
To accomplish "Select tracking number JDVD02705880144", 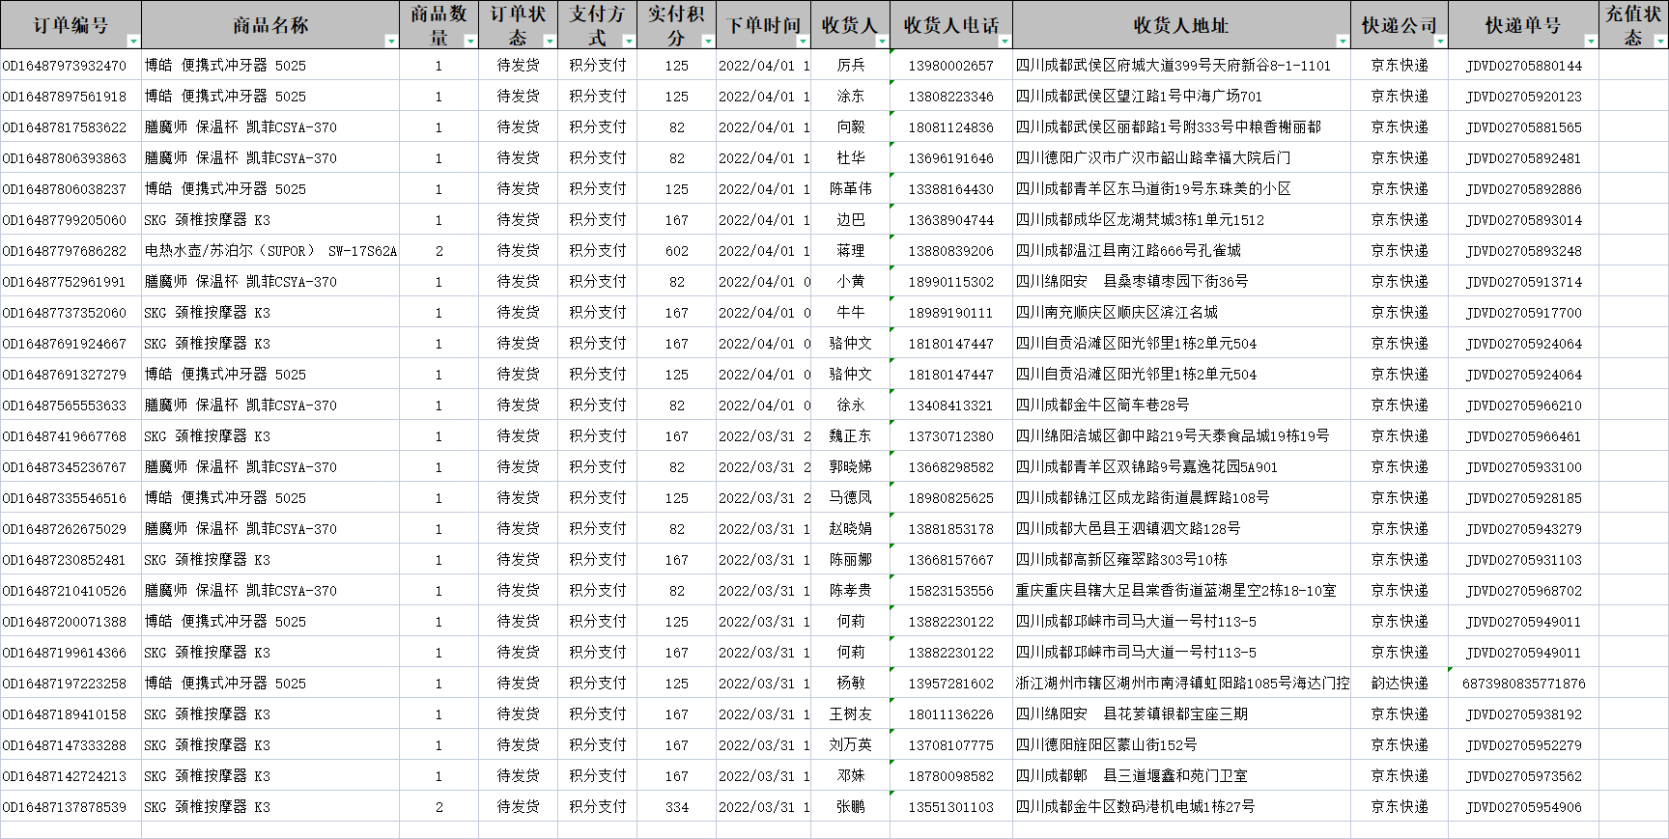I will (1523, 66).
